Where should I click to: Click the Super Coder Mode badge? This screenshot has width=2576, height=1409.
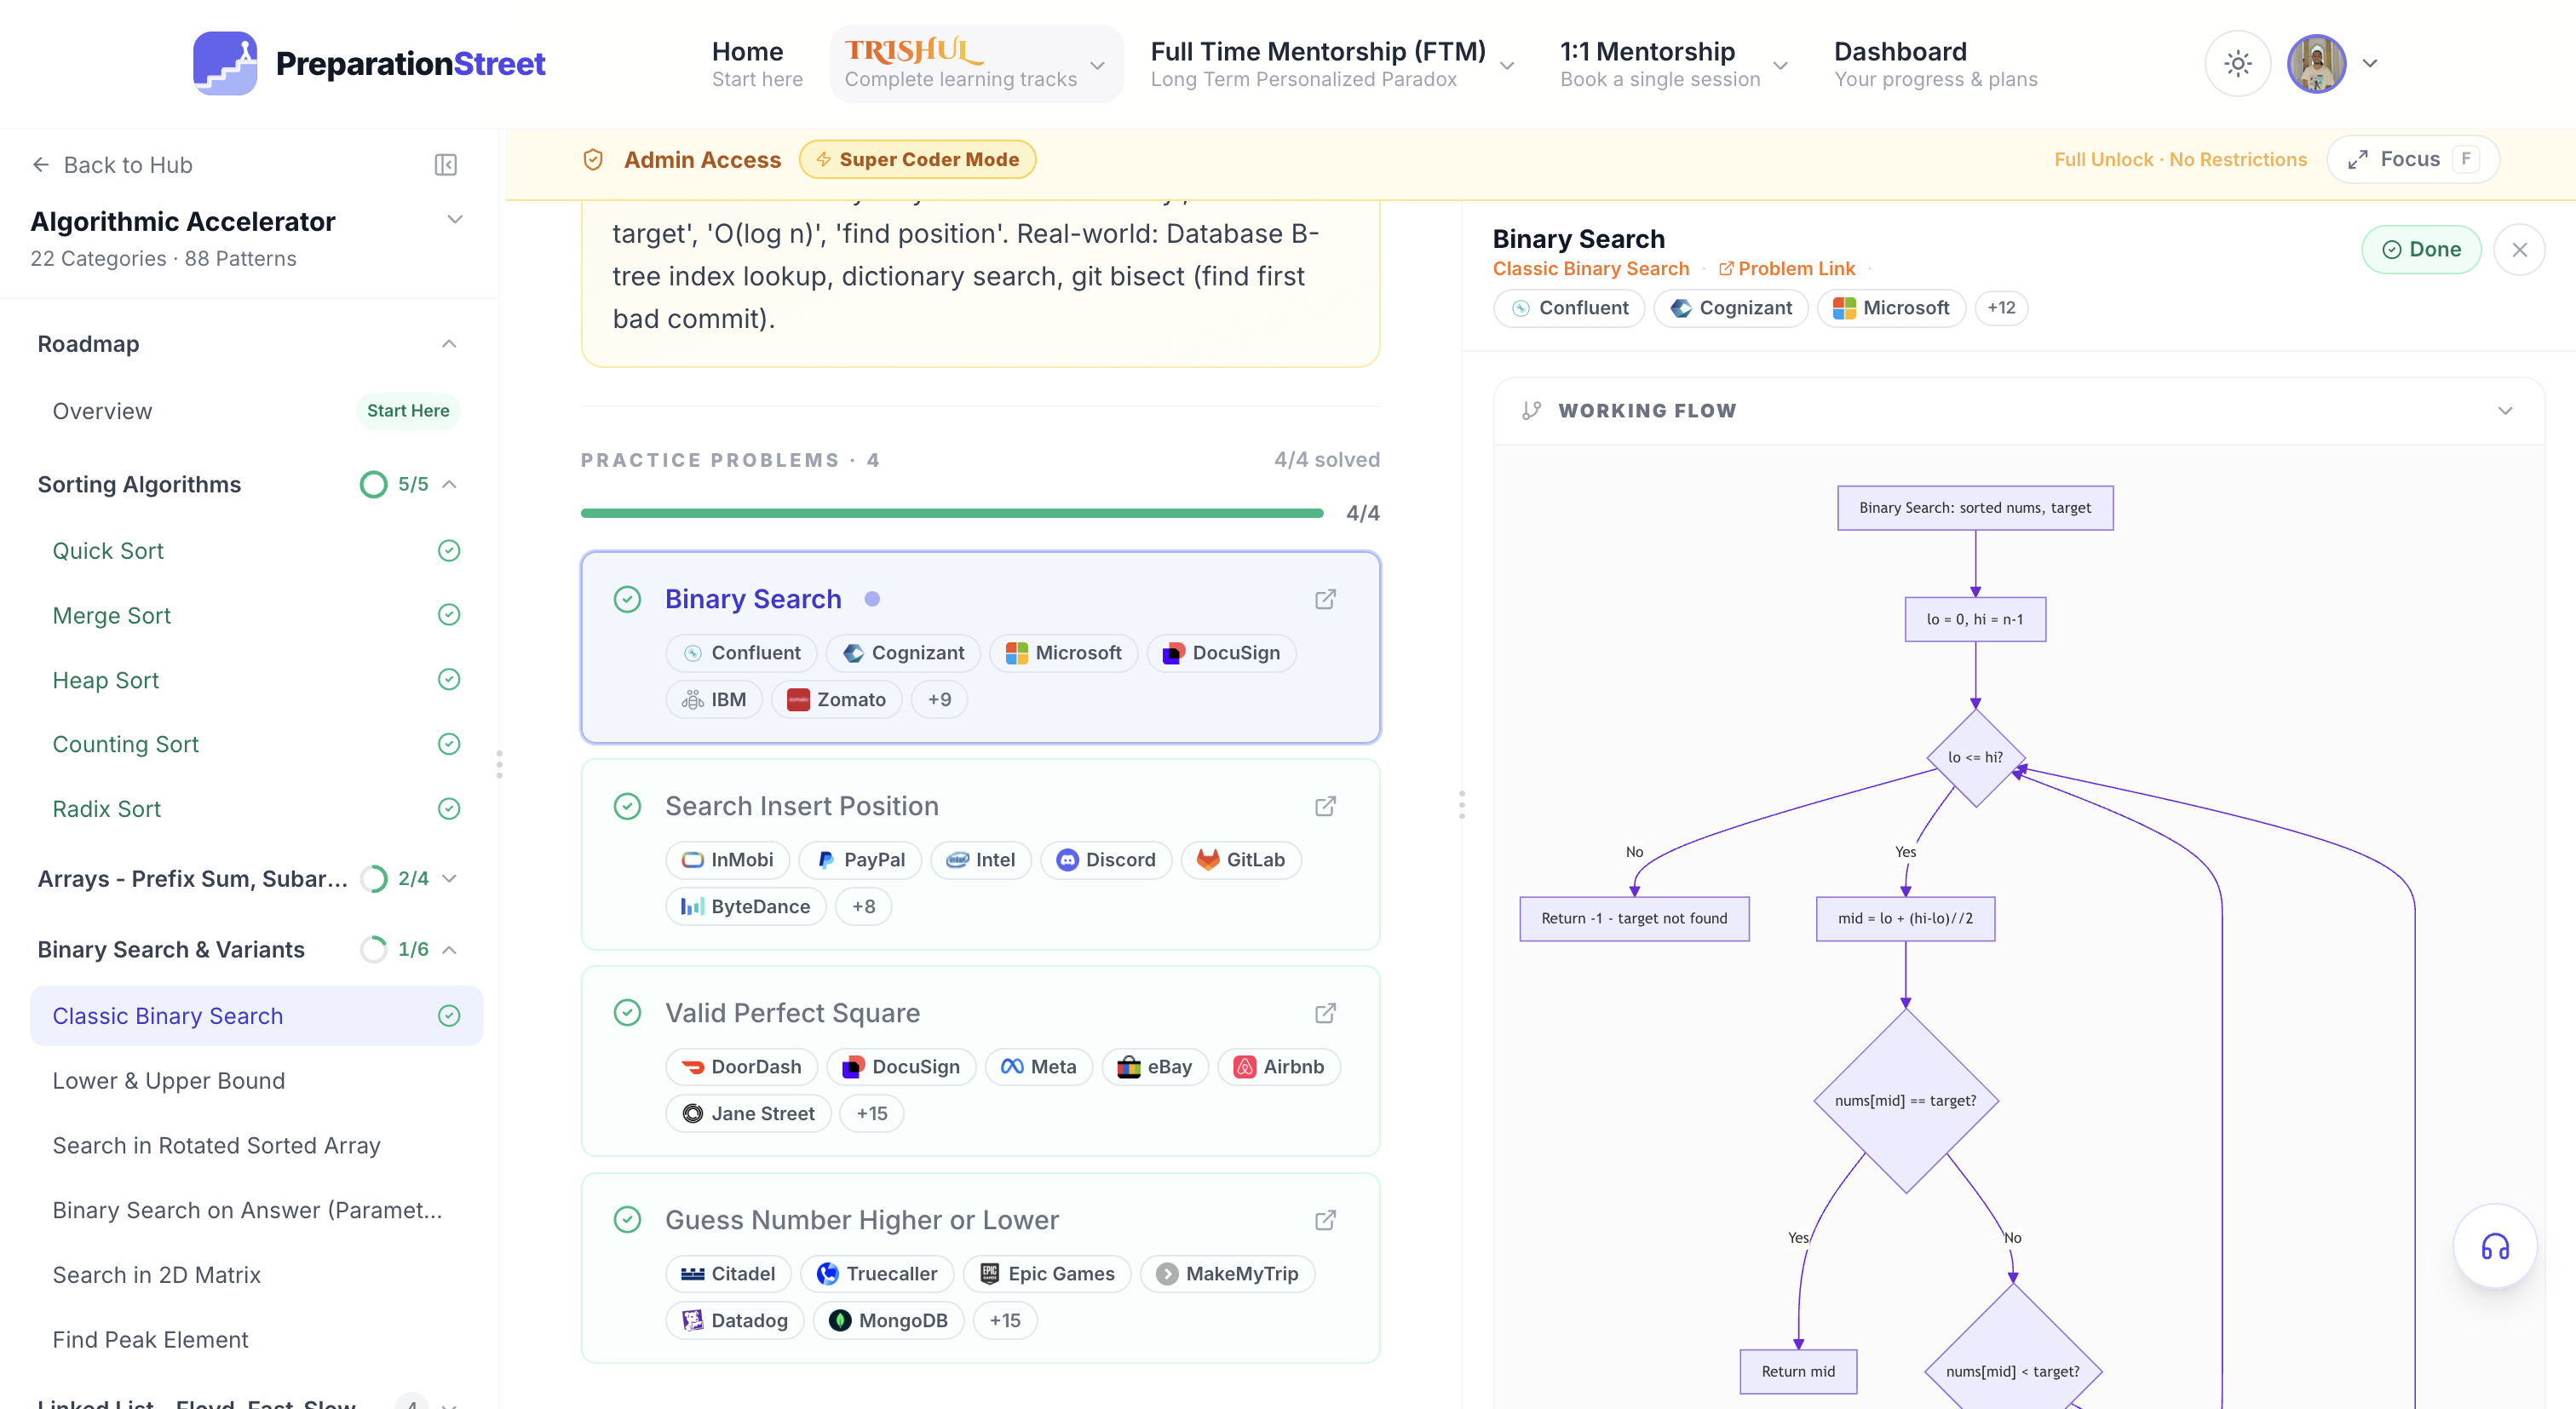click(x=917, y=160)
